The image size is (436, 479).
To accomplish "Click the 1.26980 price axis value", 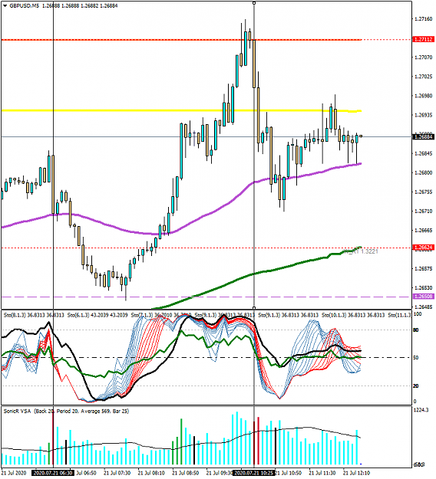I will tap(424, 96).
